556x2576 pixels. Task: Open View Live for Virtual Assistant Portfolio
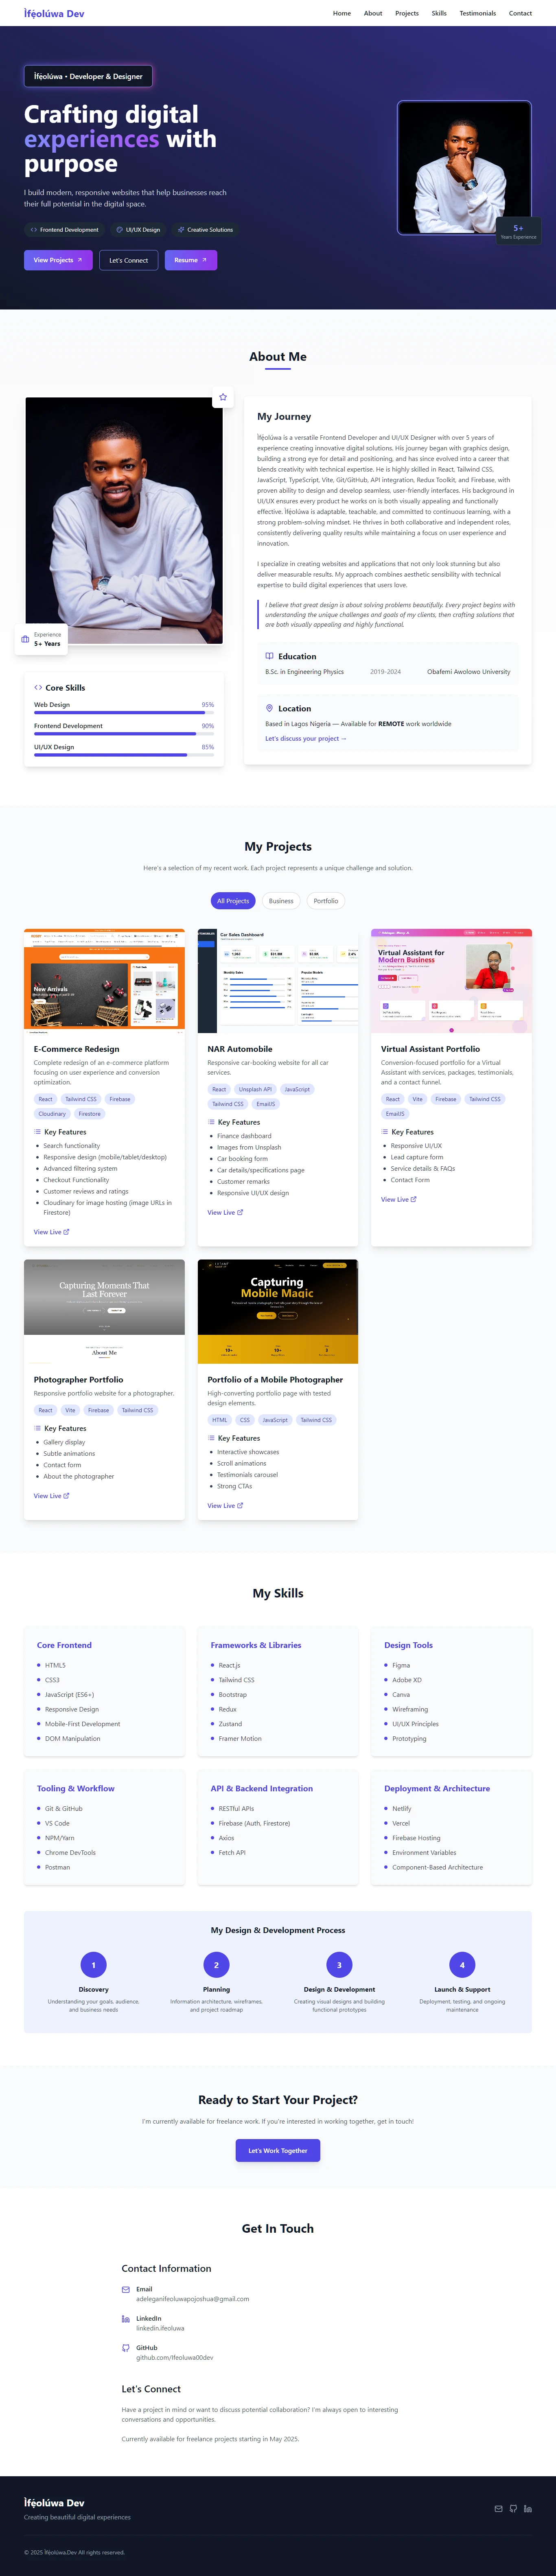pos(399,1199)
